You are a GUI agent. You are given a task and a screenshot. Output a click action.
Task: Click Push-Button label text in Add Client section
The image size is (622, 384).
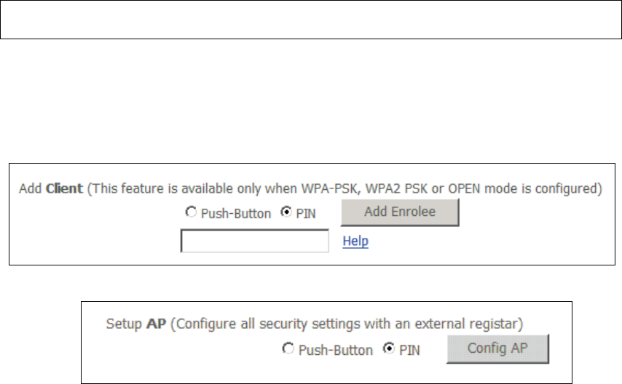[236, 214]
